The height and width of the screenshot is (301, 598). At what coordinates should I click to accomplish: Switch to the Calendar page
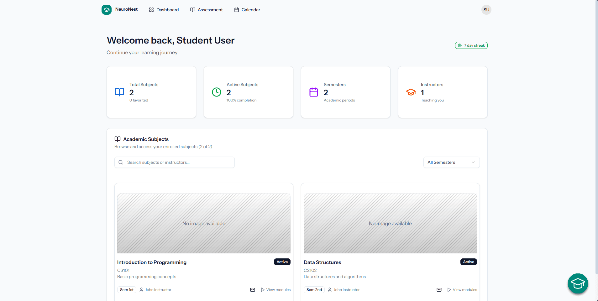pos(247,10)
